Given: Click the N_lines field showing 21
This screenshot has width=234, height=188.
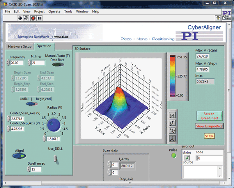Looking at the screenshot, I should coord(38,63).
